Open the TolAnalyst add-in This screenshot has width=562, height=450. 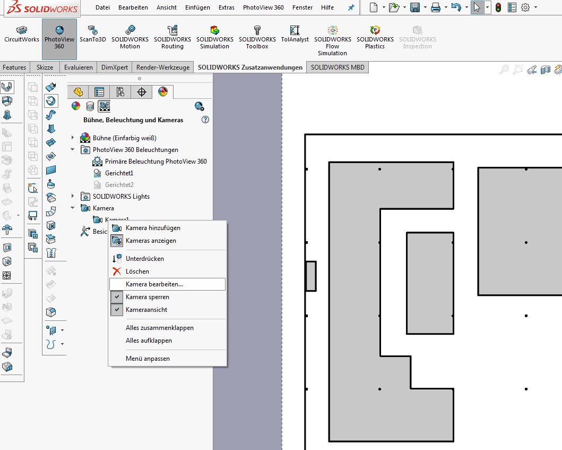tap(295, 35)
